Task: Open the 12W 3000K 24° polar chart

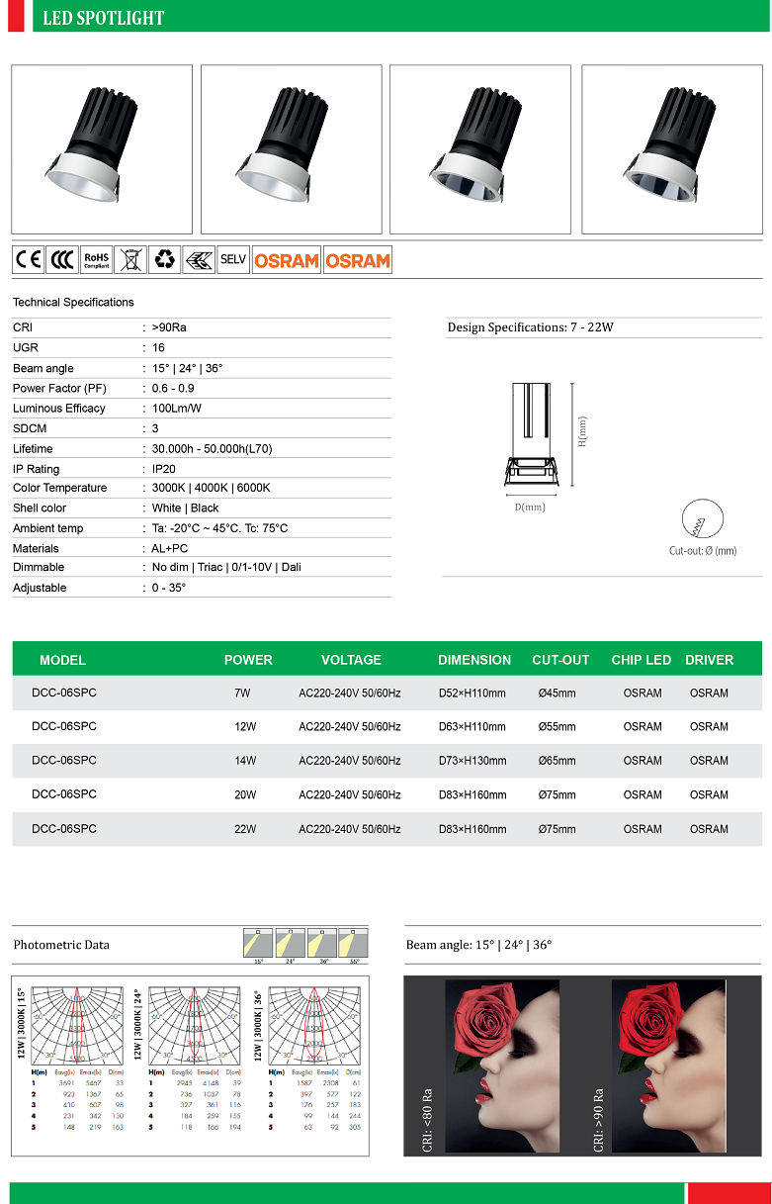Action: (x=194, y=1025)
